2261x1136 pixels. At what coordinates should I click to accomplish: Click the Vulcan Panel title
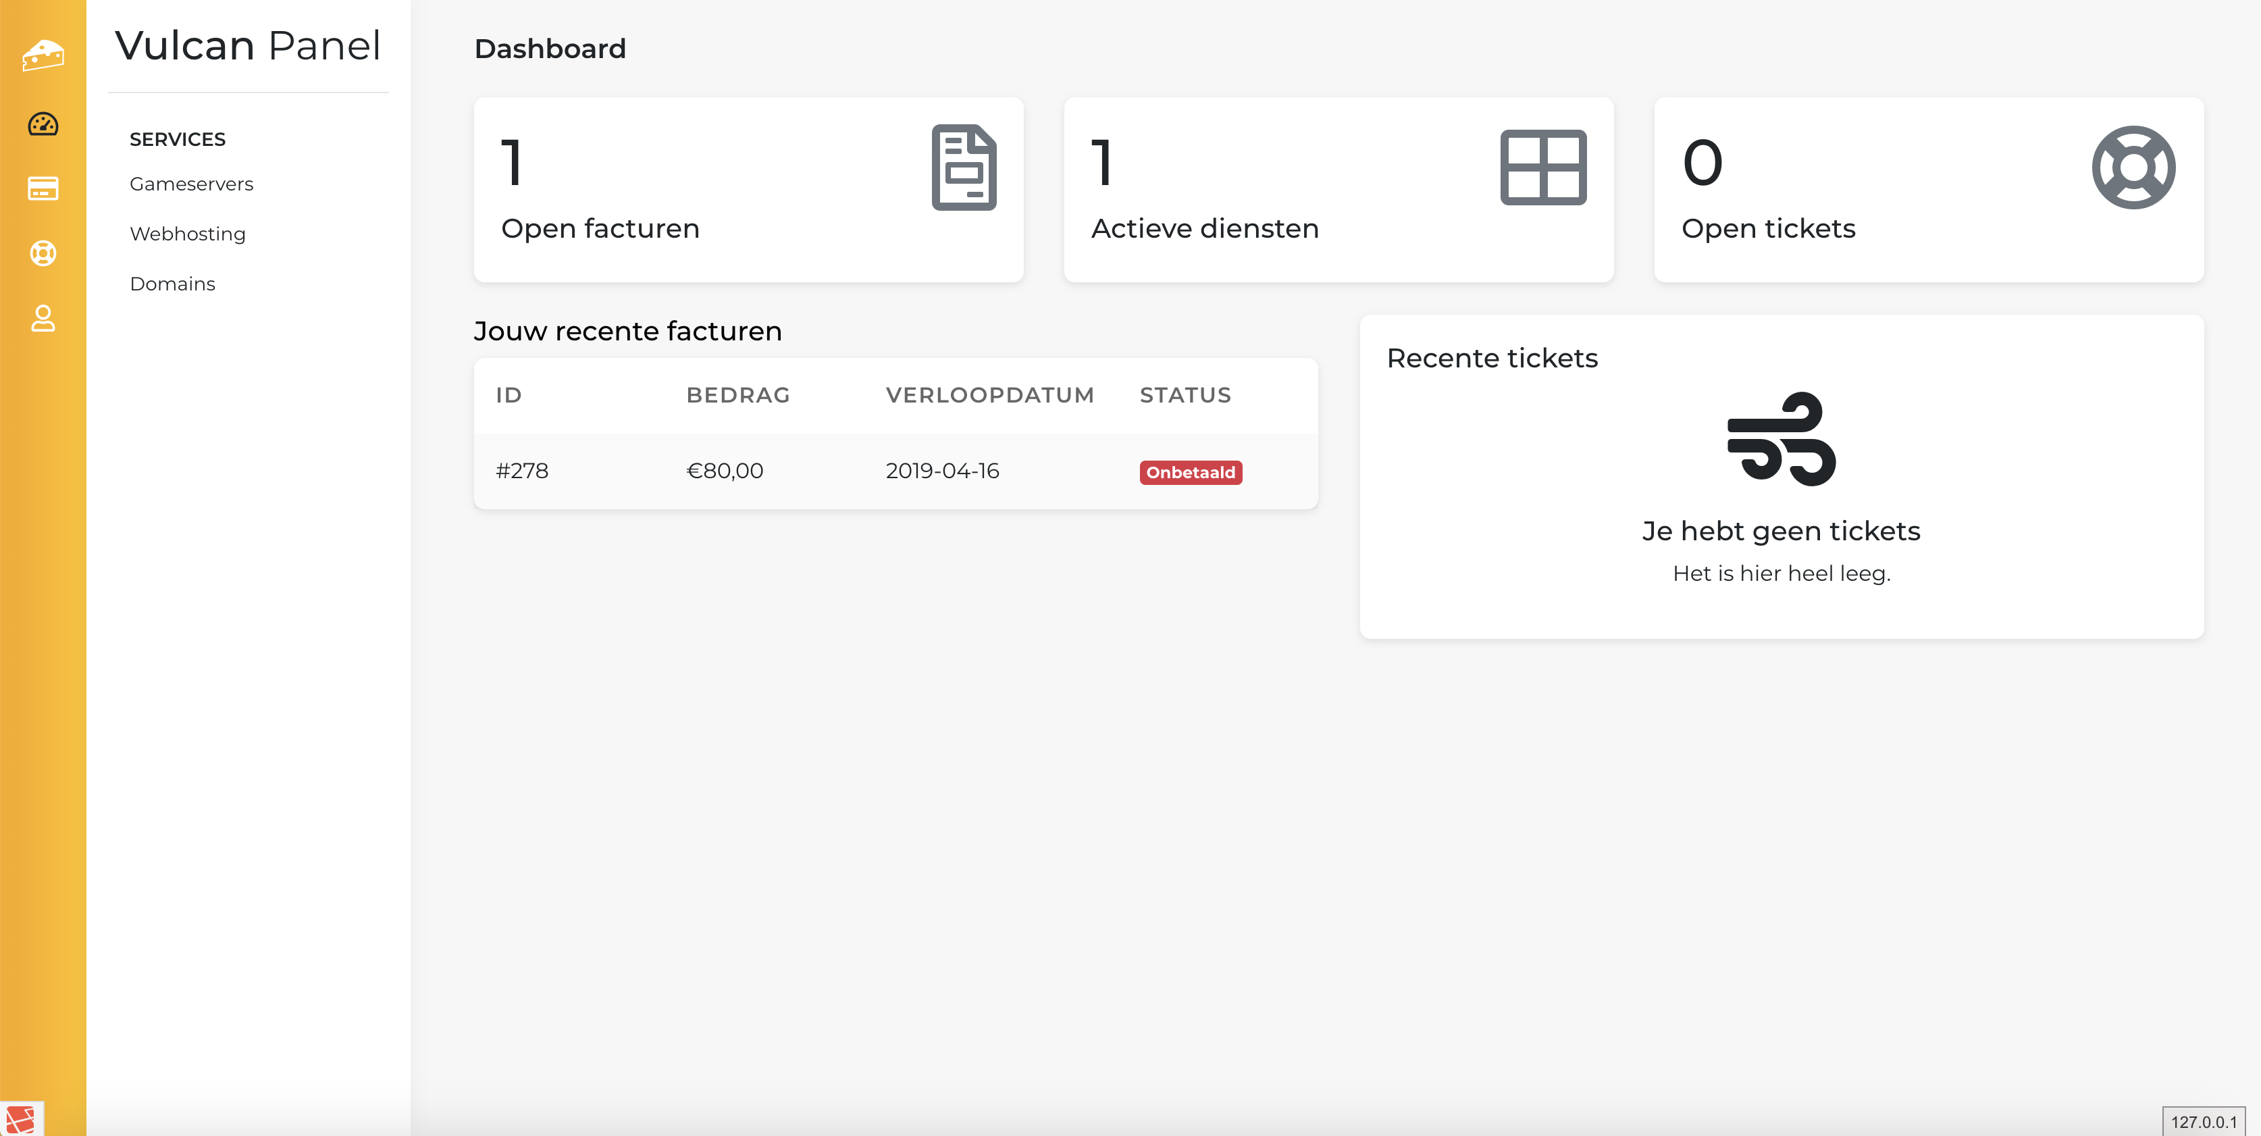pyautogui.click(x=248, y=46)
